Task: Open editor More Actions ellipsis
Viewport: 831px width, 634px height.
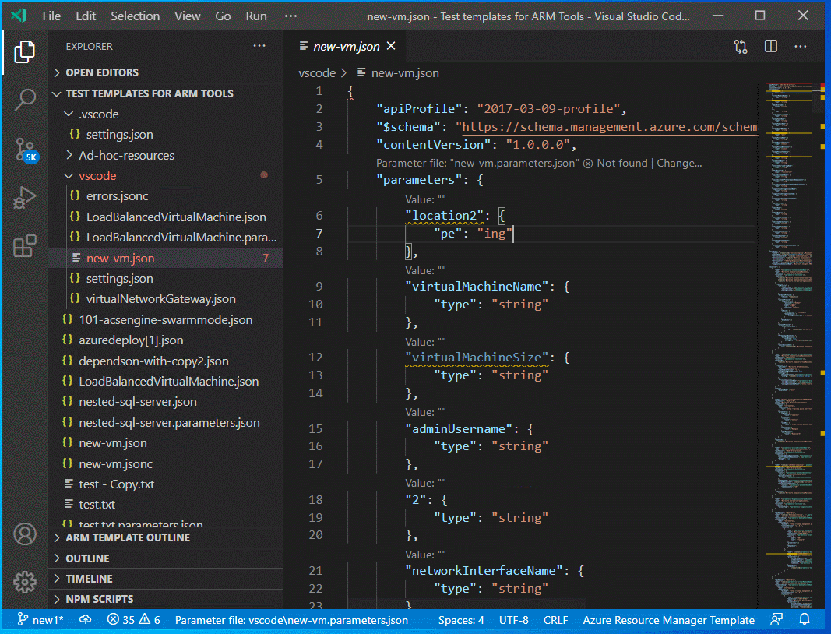Action: tap(801, 47)
